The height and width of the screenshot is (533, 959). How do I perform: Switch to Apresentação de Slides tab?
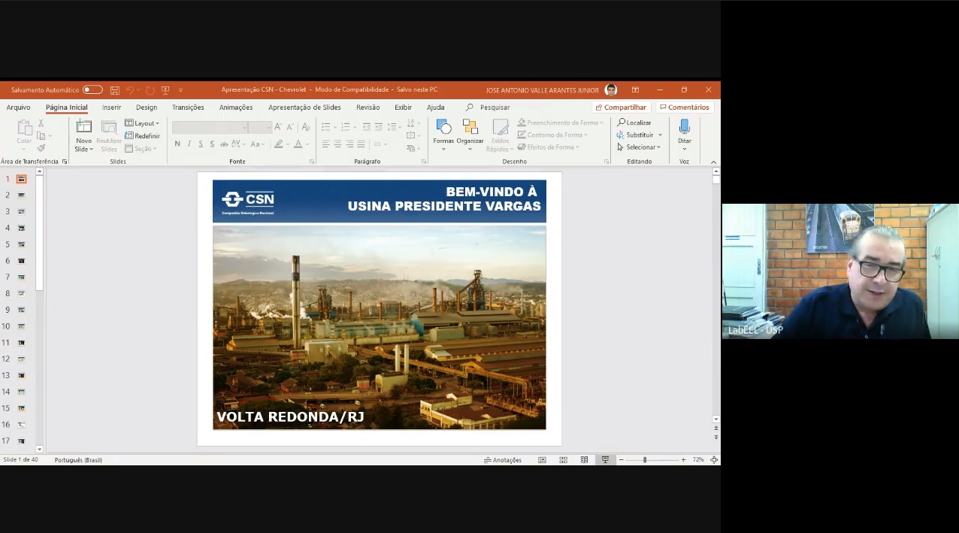(304, 108)
